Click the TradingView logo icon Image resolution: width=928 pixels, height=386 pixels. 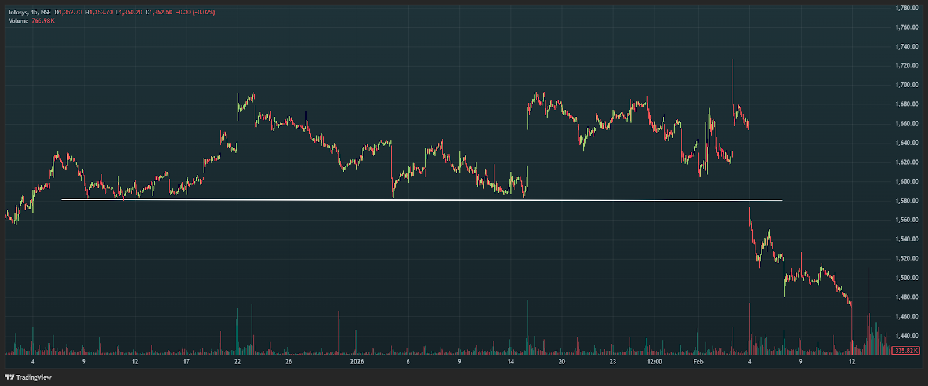pyautogui.click(x=10, y=377)
